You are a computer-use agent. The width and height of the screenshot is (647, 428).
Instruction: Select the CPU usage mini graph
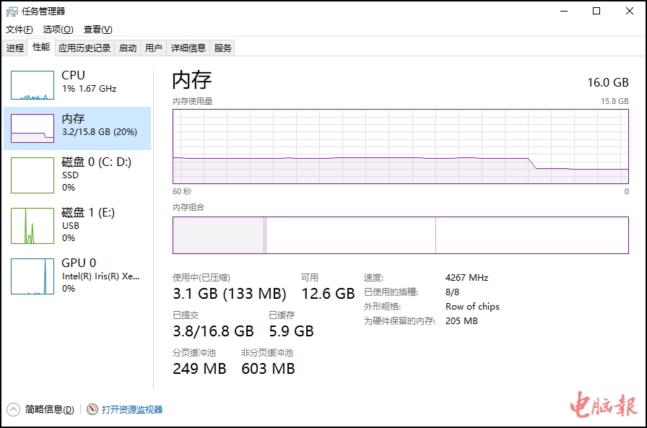[x=32, y=85]
